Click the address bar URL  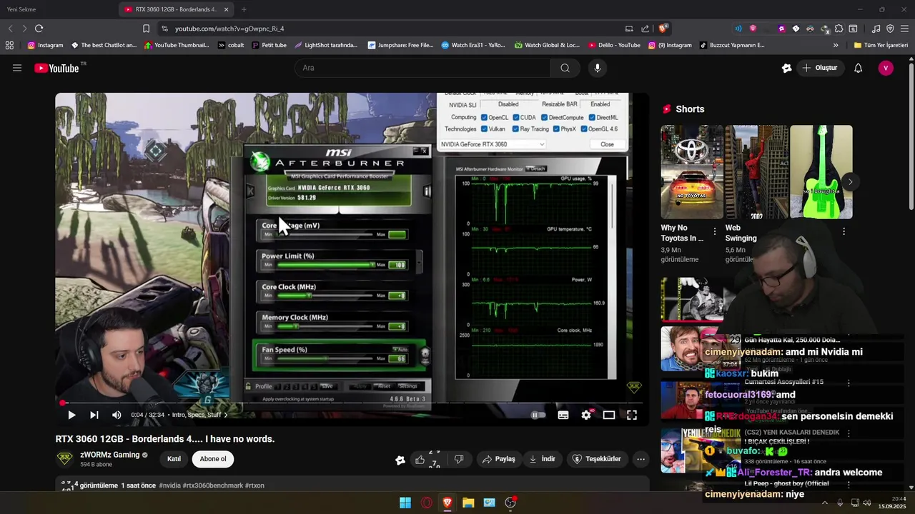coord(229,29)
